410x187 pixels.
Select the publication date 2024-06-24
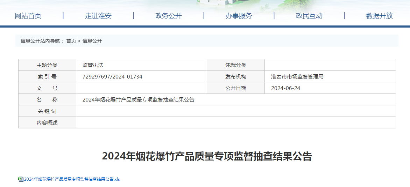click(x=286, y=88)
